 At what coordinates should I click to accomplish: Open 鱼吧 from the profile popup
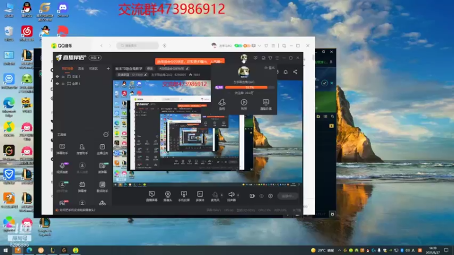pos(222,104)
